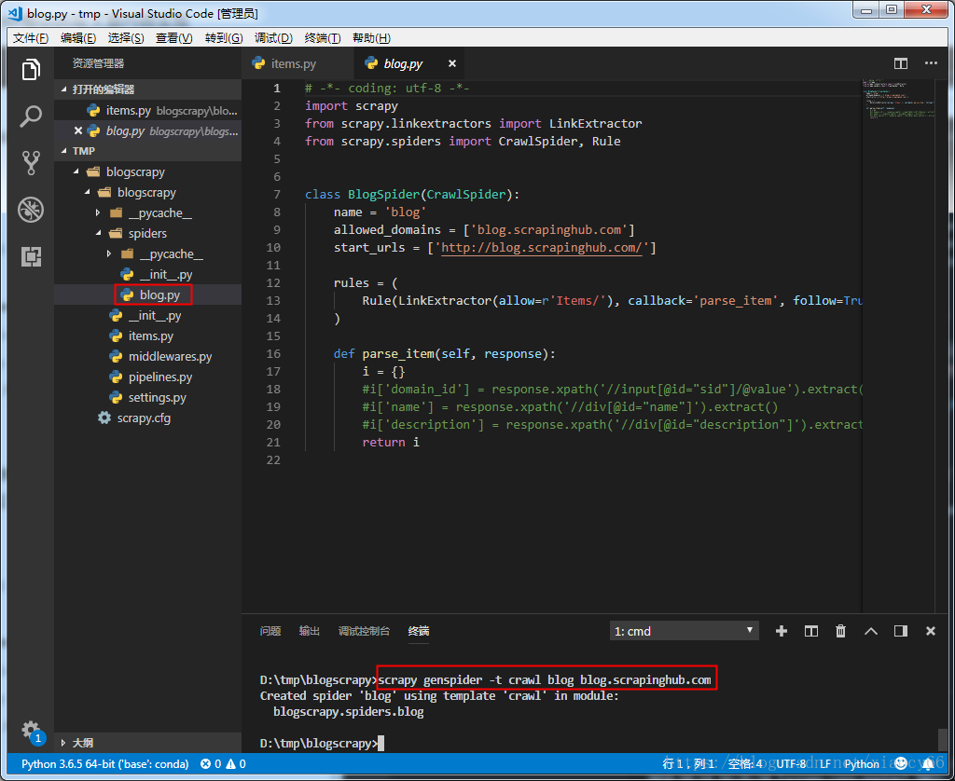
Task: Change indentation via 空格: 4
Action: [745, 764]
